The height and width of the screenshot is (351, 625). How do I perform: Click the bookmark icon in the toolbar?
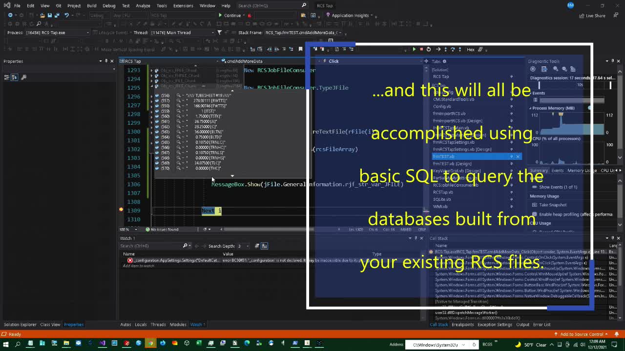300,49
